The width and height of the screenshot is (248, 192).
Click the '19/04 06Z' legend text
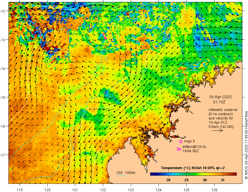191,151
